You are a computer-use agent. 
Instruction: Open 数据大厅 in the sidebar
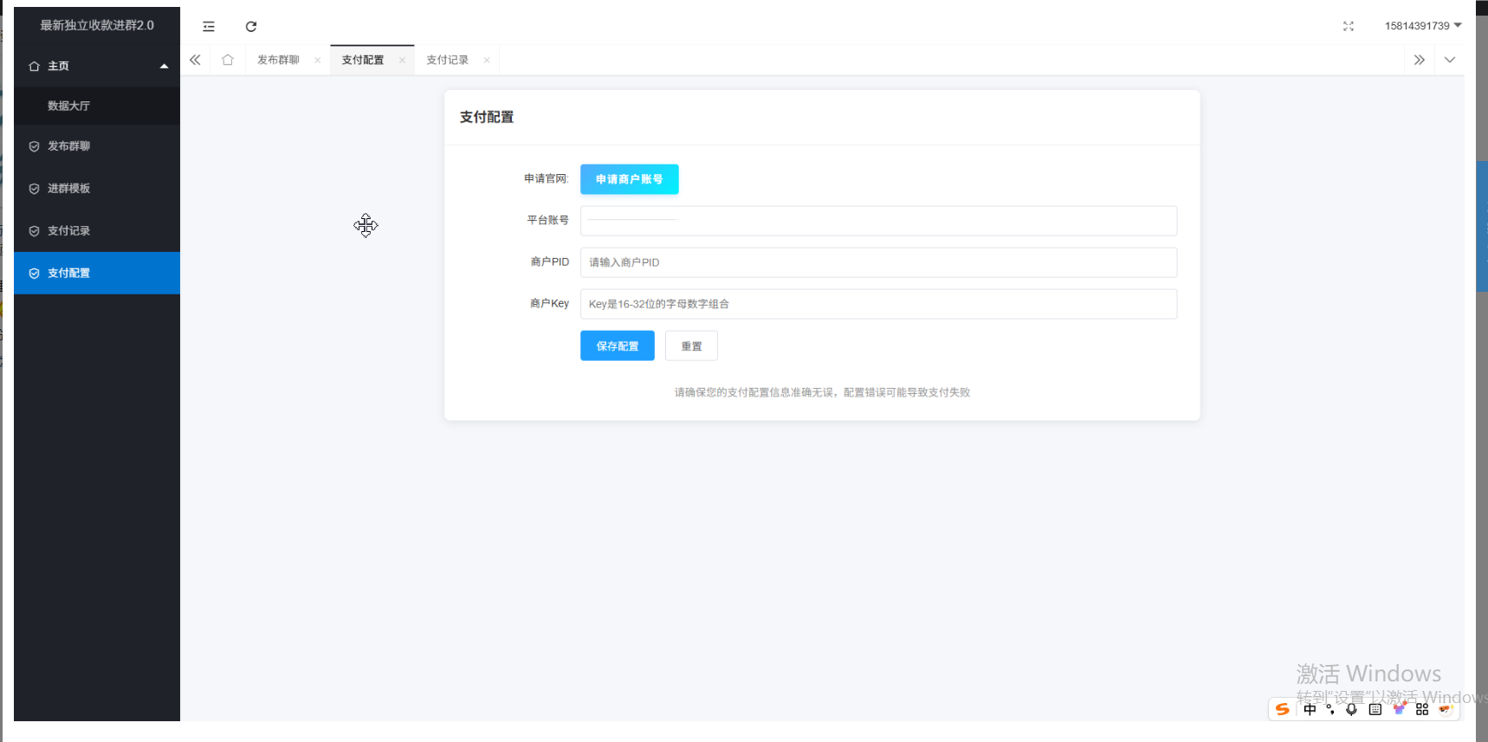click(x=97, y=106)
